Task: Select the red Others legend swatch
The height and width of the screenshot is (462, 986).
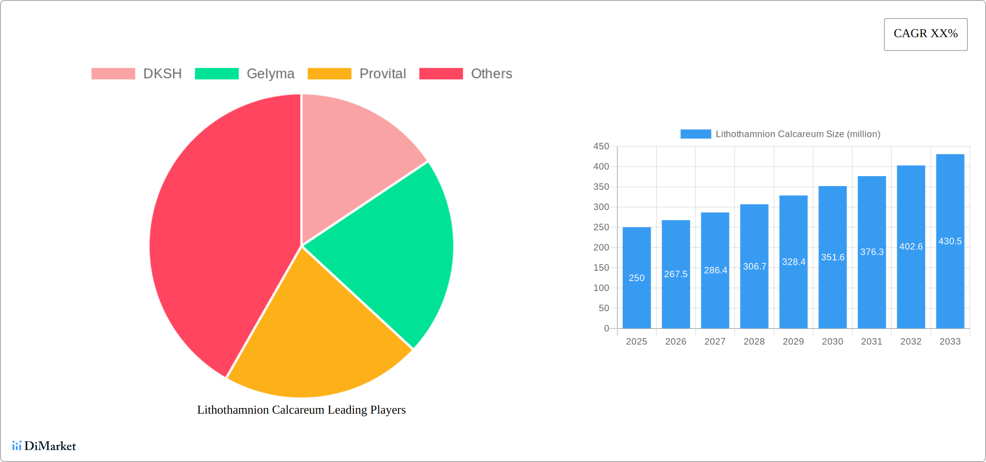Action: click(x=441, y=73)
